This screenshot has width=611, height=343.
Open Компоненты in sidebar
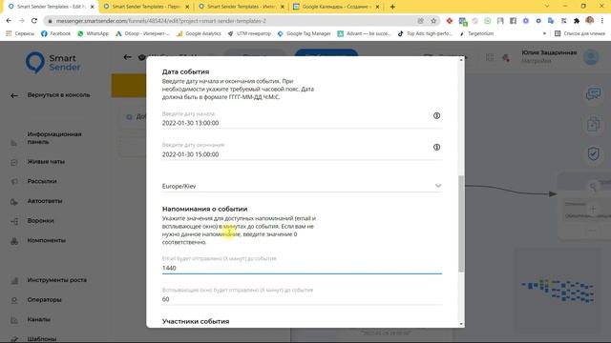tap(47, 240)
